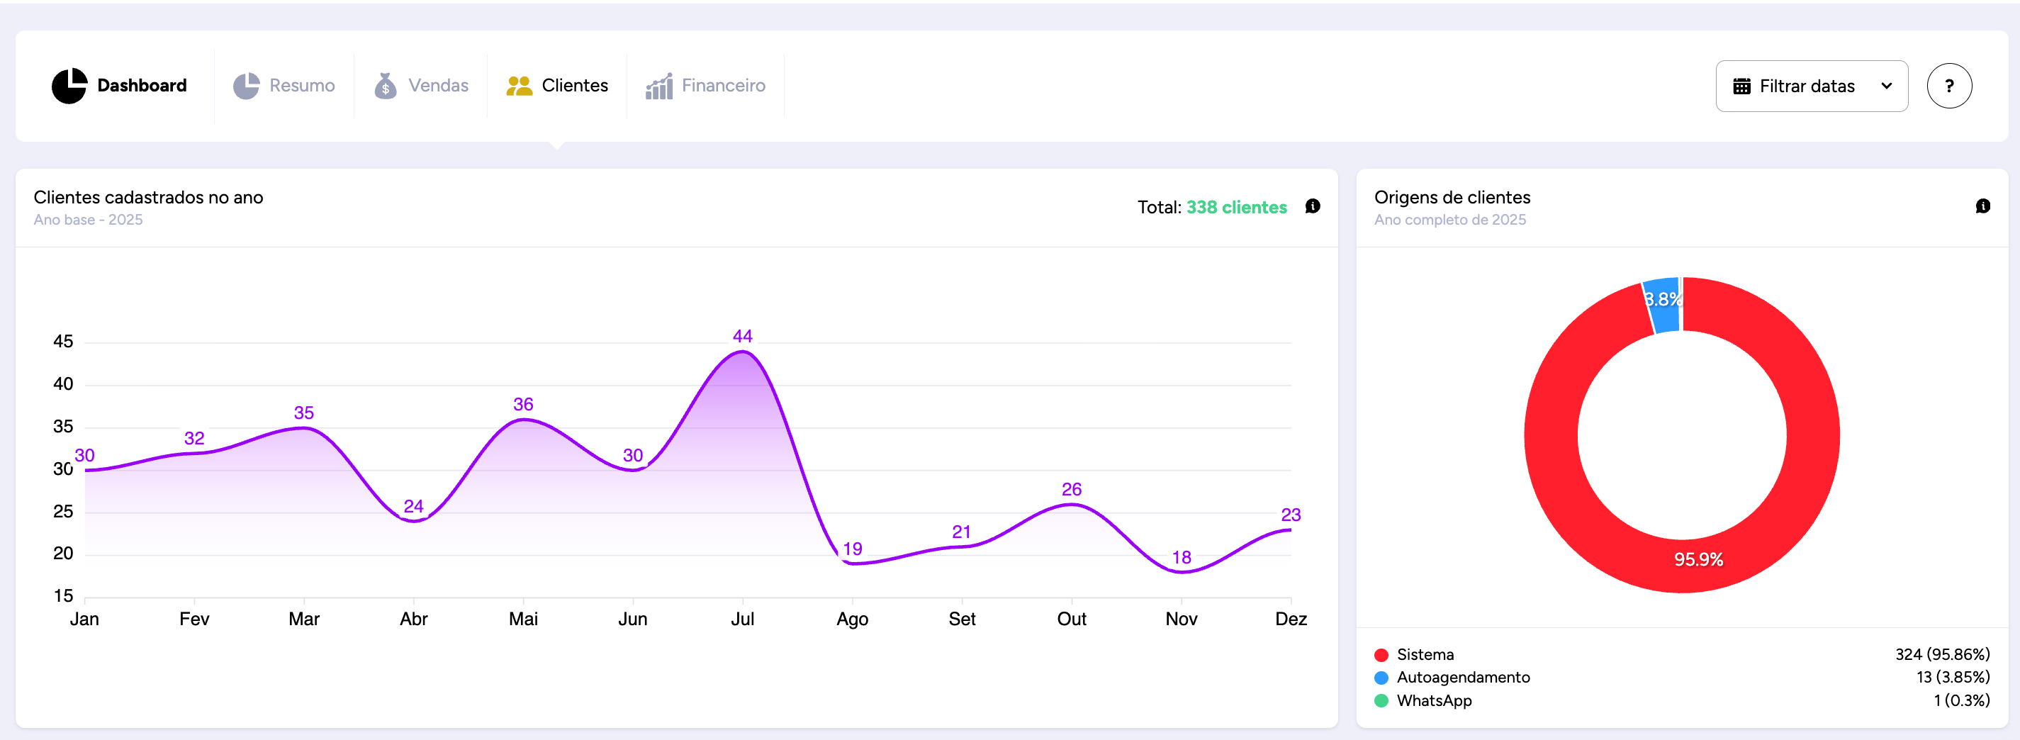Click the 338 clientes total link
The width and height of the screenshot is (2020, 740).
point(1236,207)
